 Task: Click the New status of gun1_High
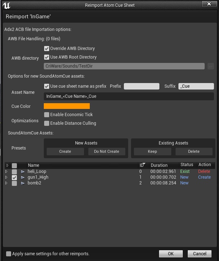[x=185, y=177]
